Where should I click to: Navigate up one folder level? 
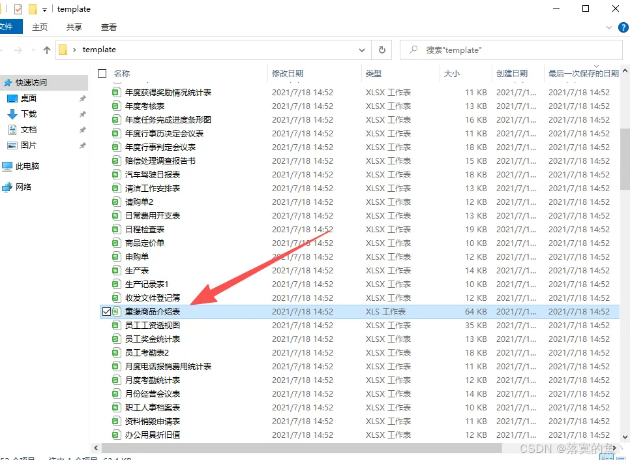click(x=46, y=50)
